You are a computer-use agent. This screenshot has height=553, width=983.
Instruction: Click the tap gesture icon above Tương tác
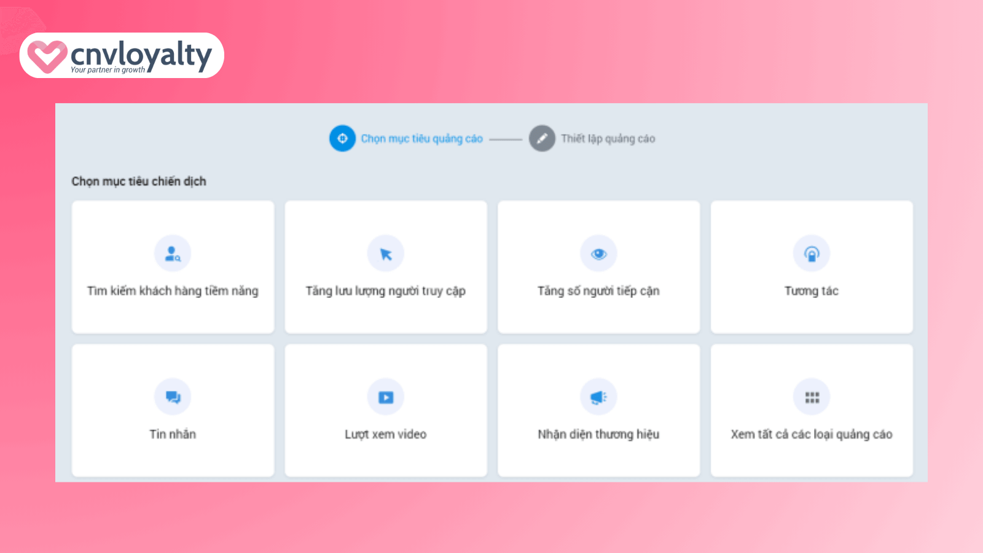click(812, 254)
